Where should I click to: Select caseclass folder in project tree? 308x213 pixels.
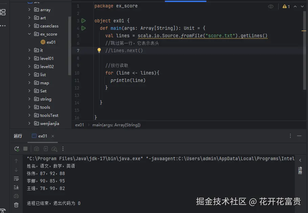point(46,26)
